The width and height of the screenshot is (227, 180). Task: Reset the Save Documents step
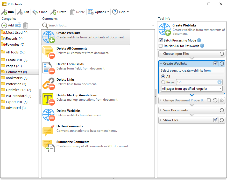pyautogui.click(x=222, y=110)
